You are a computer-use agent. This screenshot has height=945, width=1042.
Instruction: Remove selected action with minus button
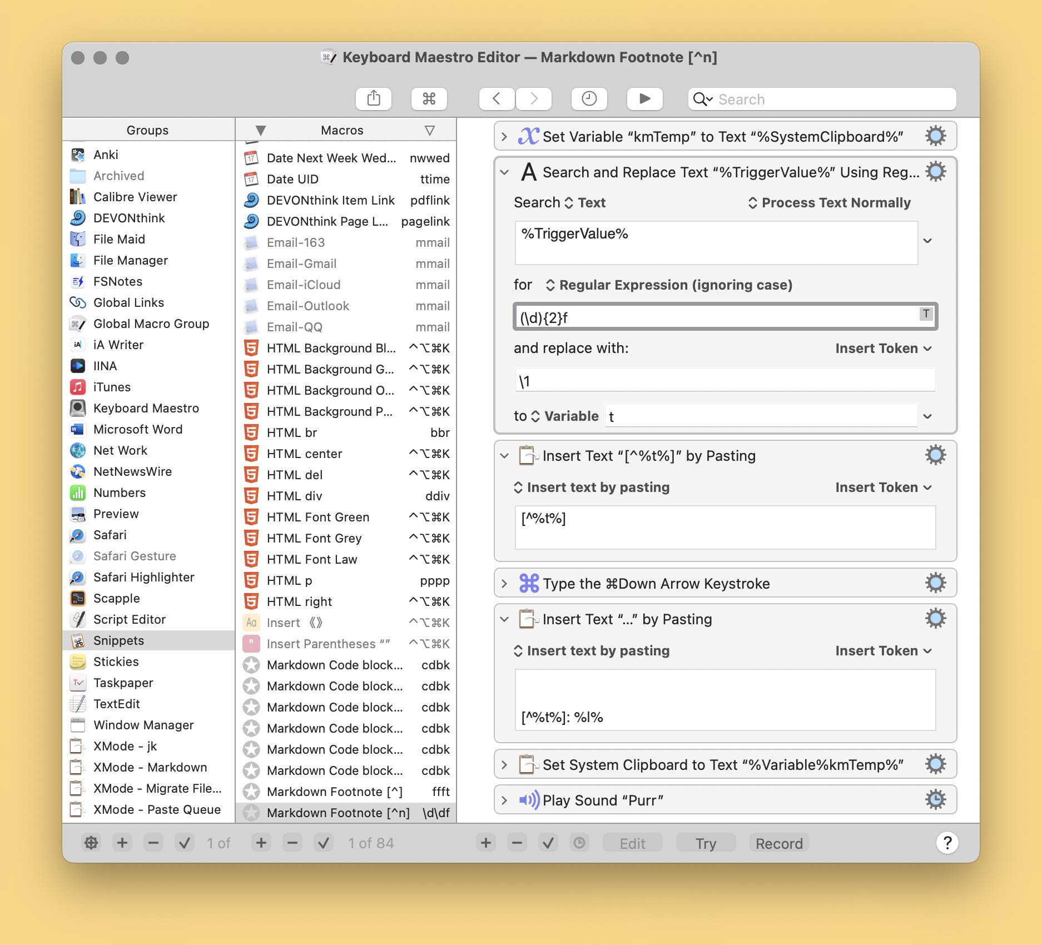517,843
